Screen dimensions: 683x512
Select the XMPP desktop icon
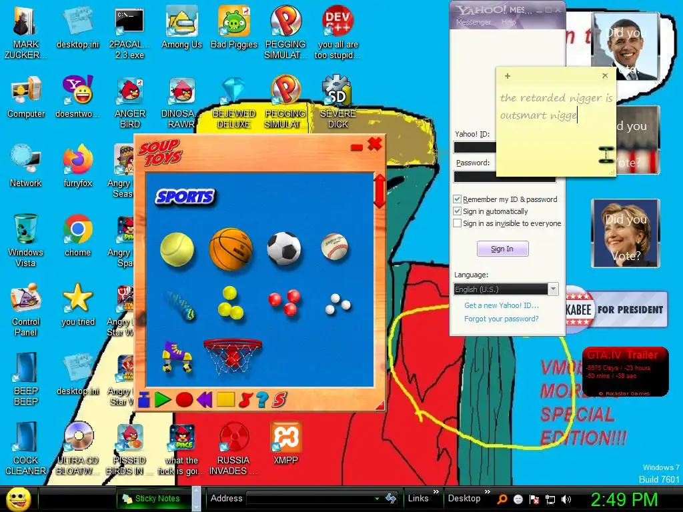[x=285, y=443]
